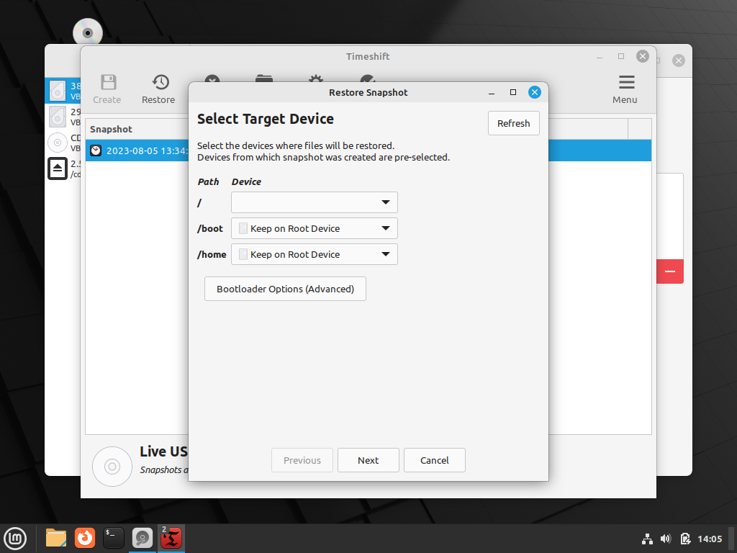
Task: Click the volume tray icon
Action: [x=666, y=539]
